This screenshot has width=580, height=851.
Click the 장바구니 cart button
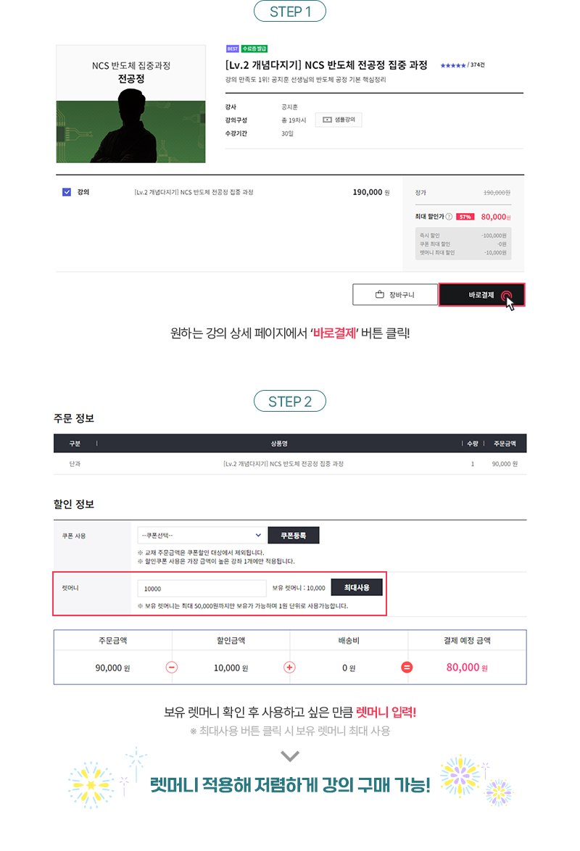tap(395, 295)
